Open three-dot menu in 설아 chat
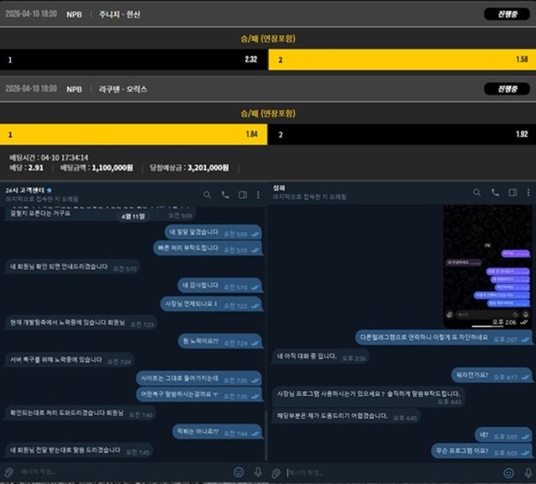The image size is (536, 484). pyautogui.click(x=528, y=193)
